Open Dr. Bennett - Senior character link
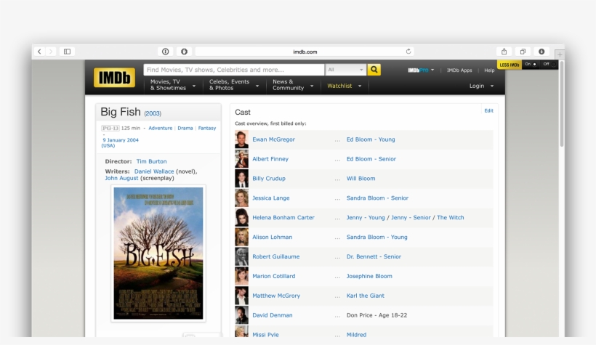596x345 pixels. coord(374,256)
